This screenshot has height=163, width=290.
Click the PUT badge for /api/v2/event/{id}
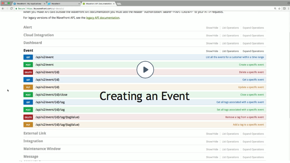pos(28,87)
